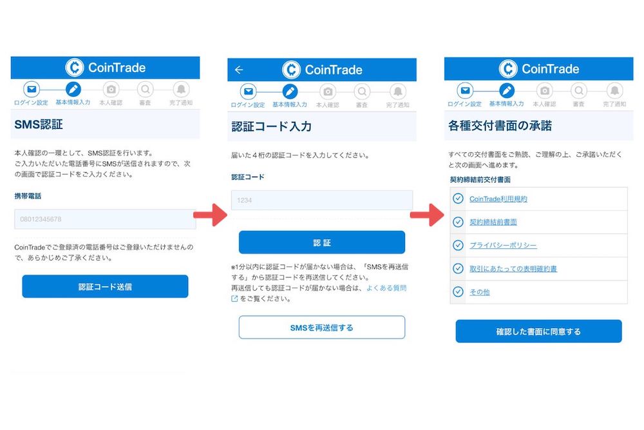Open プライバシーポリシー link
Image resolution: width=644 pixels, height=430 pixels.
point(503,246)
